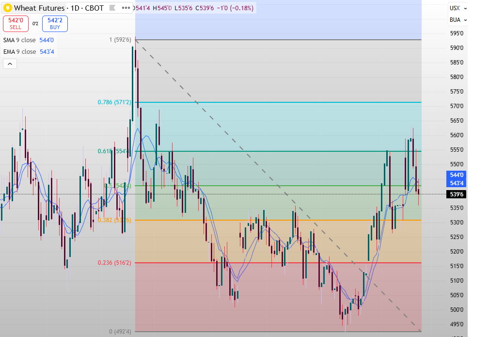Select the 0.786 (571'2) Fibonacci level label
This screenshot has height=337, width=489.
click(114, 102)
